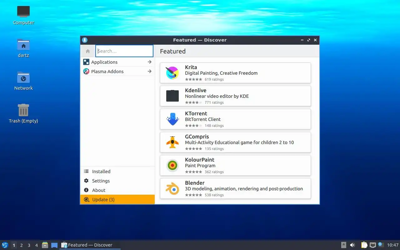The image size is (400, 250).
Task: Click Krita's 619 ratings text
Action: coord(214,79)
